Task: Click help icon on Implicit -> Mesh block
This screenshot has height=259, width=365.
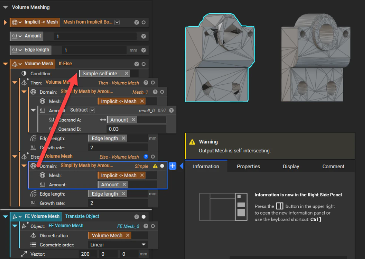Action: click(136, 22)
